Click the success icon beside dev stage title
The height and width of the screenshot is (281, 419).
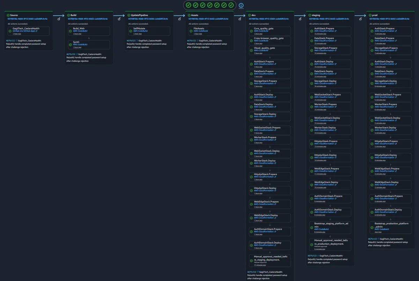coord(250,15)
